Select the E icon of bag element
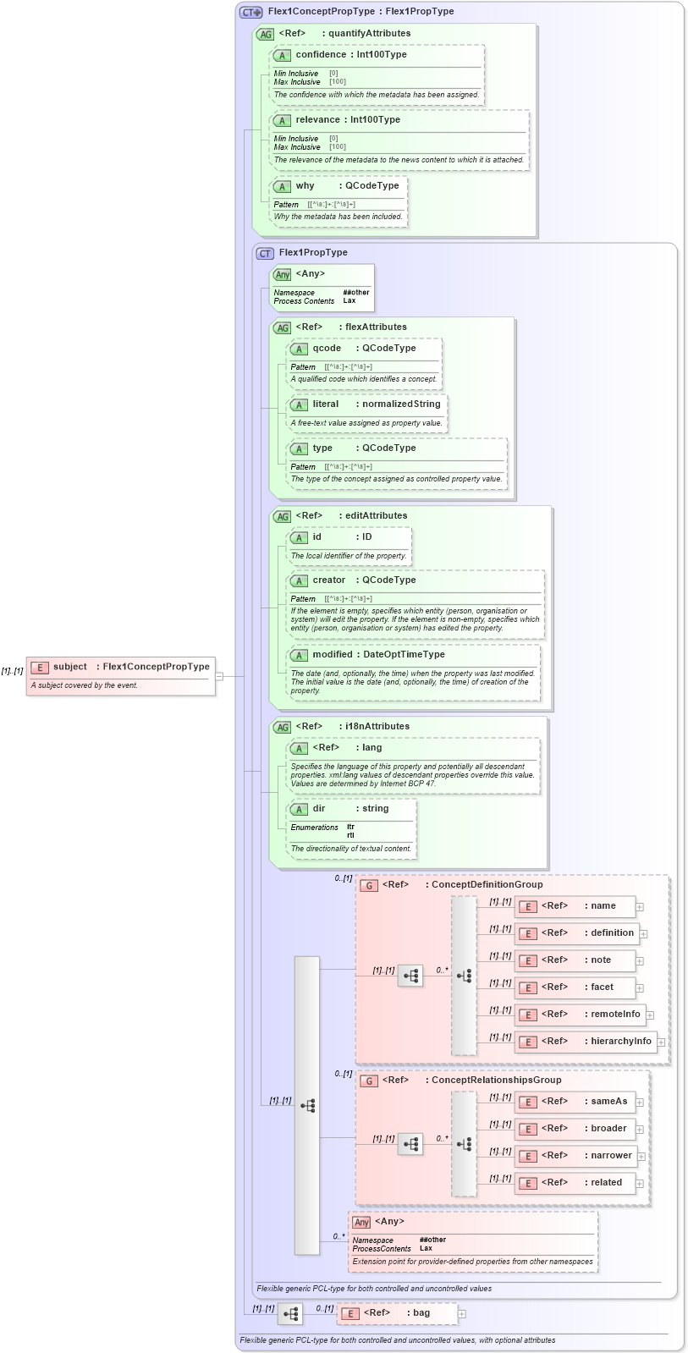This screenshot has height=1353, width=688. pos(350,1313)
